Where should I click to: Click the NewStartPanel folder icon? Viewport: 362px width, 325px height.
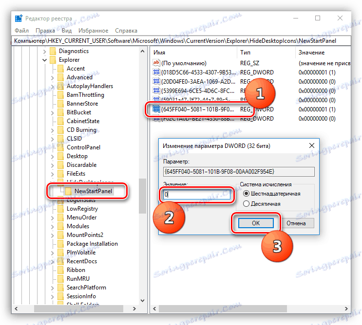click(x=69, y=191)
